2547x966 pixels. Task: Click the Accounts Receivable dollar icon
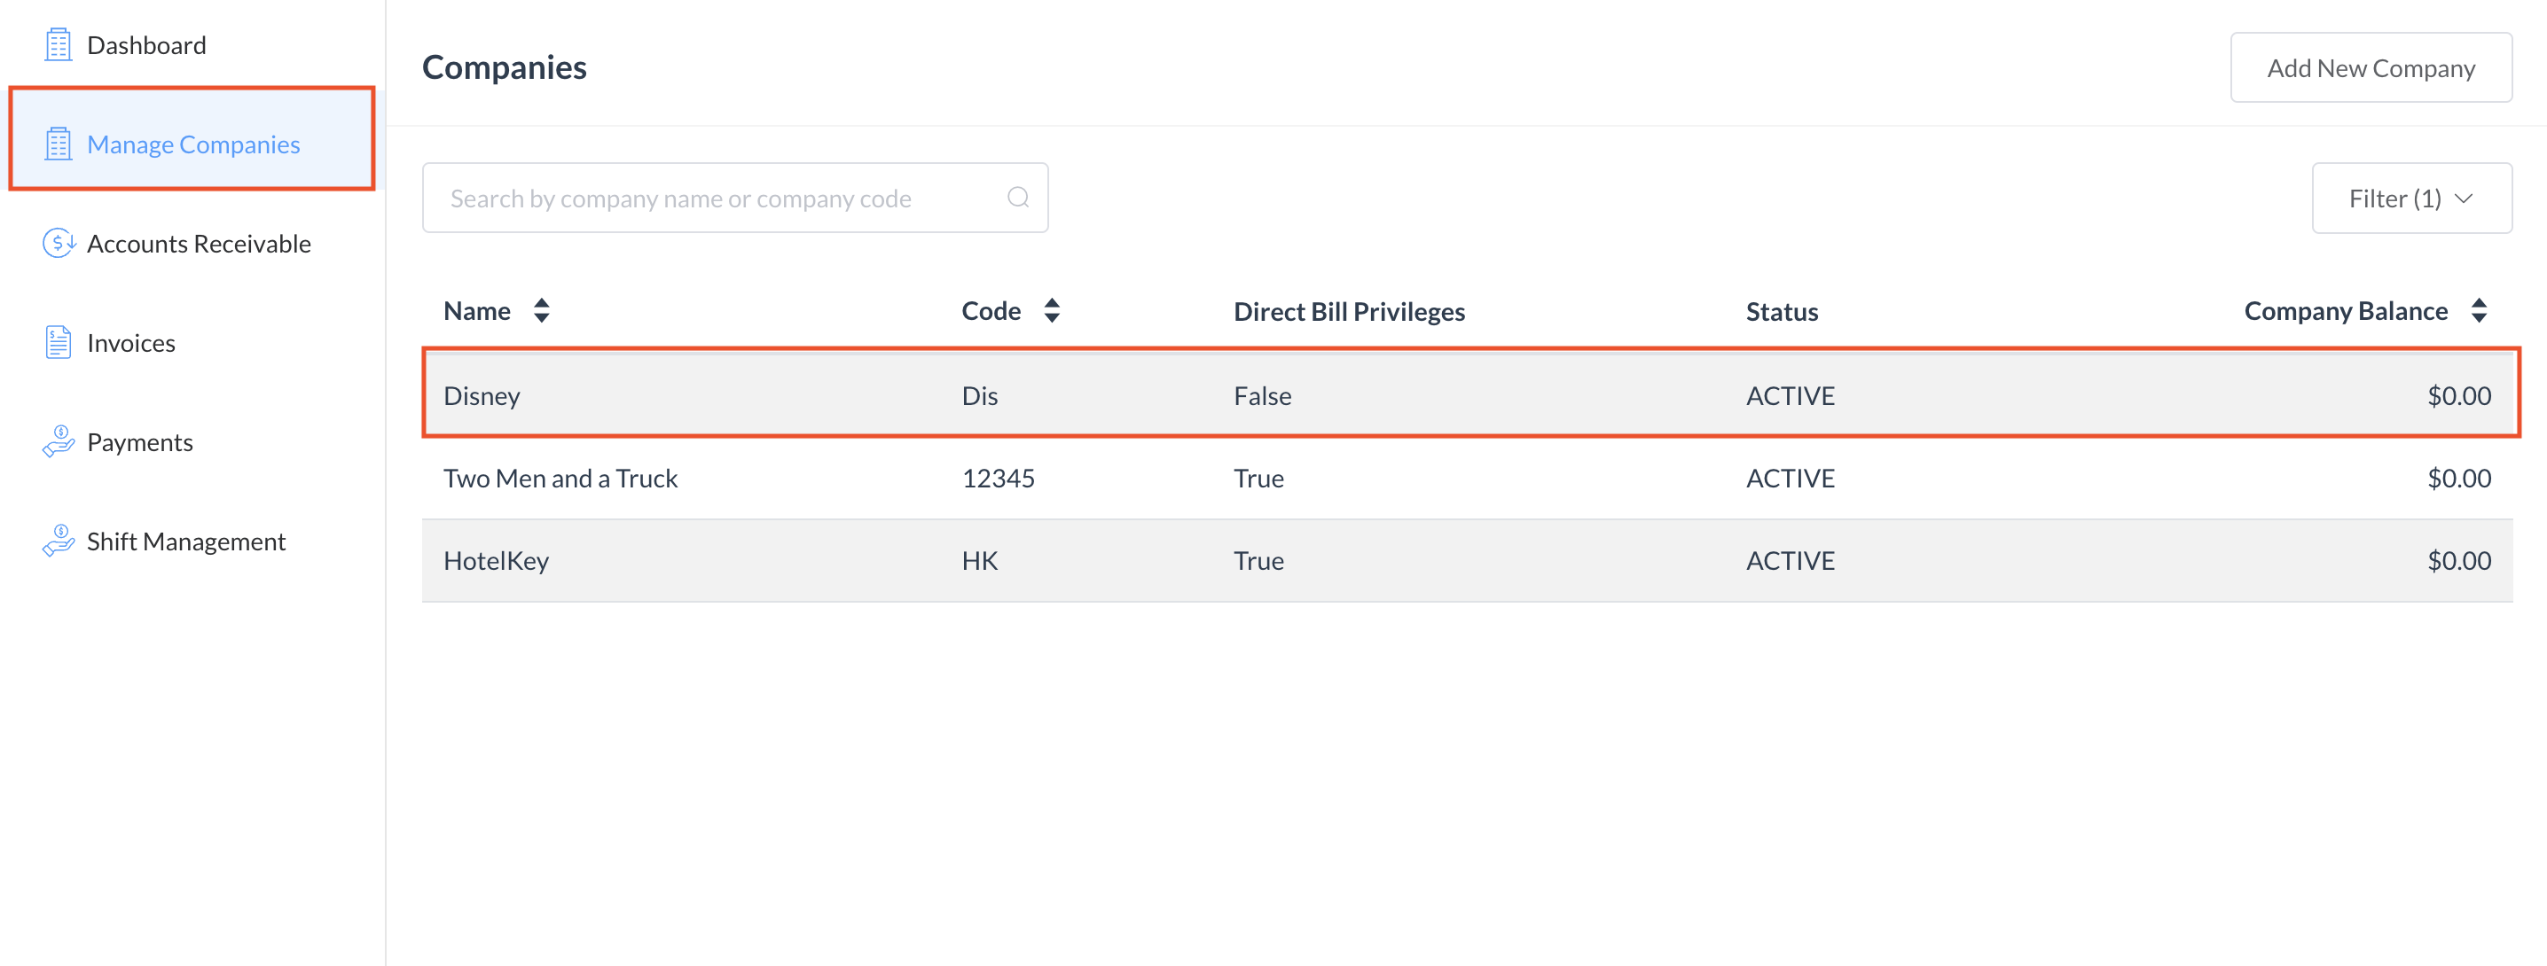[x=59, y=243]
